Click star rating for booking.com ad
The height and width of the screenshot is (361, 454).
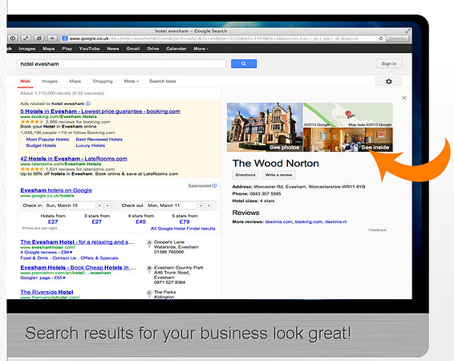[32, 122]
